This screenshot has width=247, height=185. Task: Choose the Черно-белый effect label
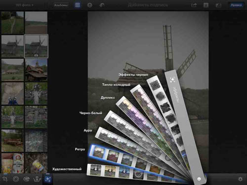(x=91, y=113)
